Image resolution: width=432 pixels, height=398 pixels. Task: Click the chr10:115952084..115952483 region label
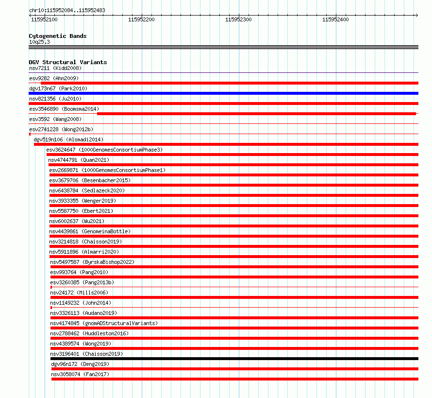click(x=67, y=10)
